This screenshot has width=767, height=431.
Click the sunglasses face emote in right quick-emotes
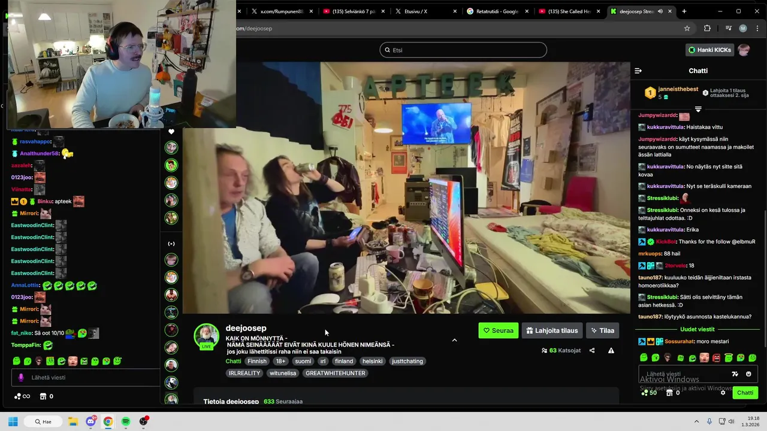click(x=668, y=358)
